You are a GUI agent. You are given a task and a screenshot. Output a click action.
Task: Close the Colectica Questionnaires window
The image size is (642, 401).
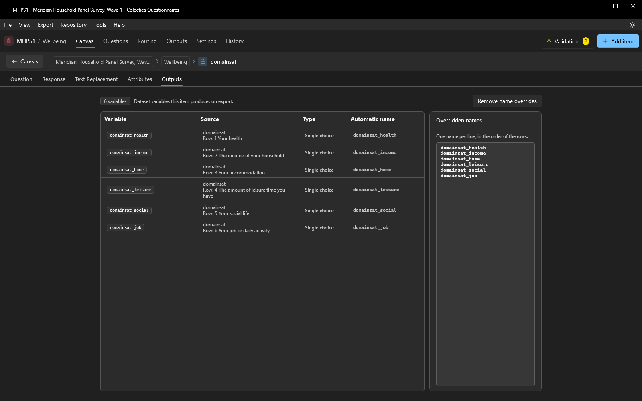633,6
